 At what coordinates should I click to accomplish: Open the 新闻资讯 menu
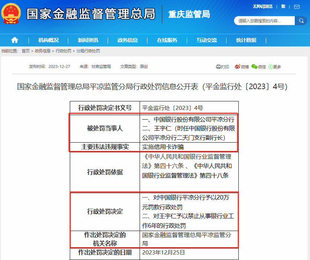tap(88, 40)
